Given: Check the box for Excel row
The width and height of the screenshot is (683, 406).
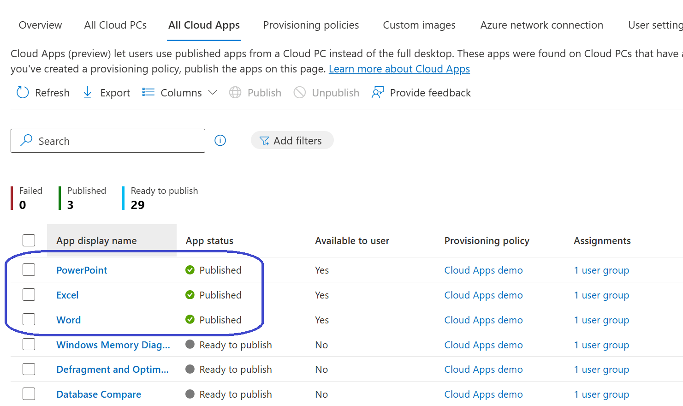Looking at the screenshot, I should point(29,295).
